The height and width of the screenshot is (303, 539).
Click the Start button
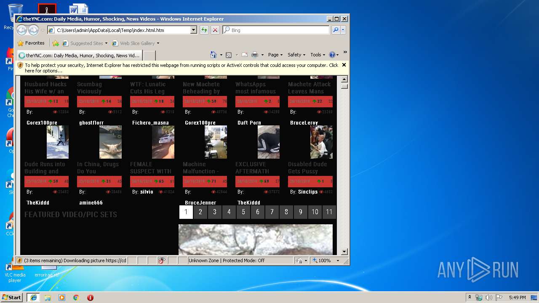pyautogui.click(x=12, y=298)
